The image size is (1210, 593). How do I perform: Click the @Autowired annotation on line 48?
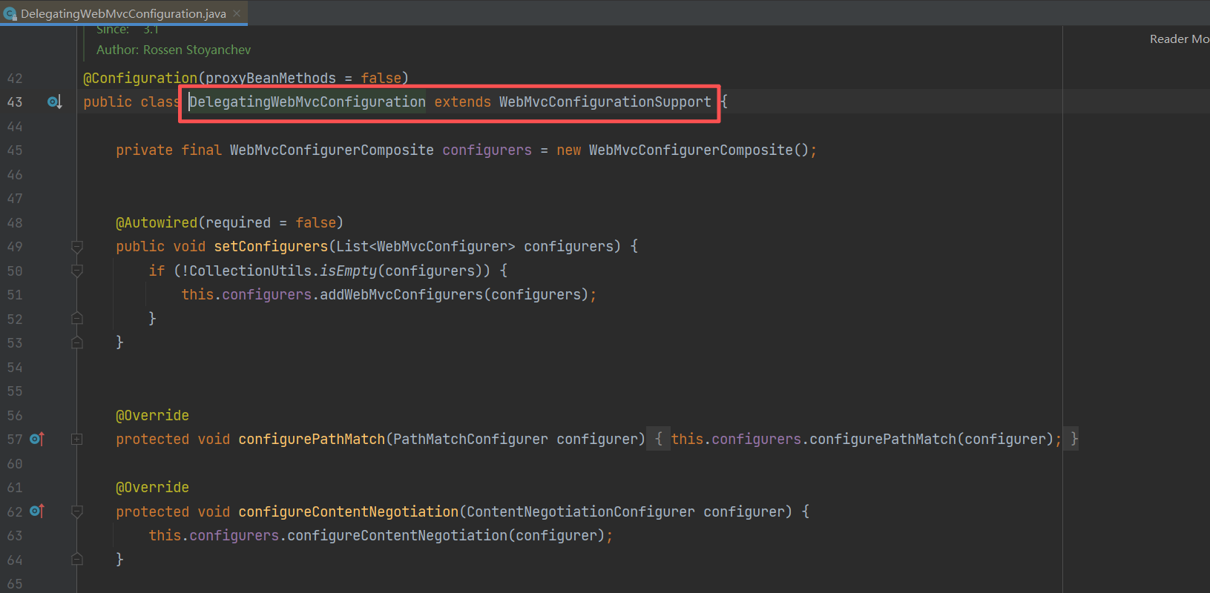click(157, 222)
